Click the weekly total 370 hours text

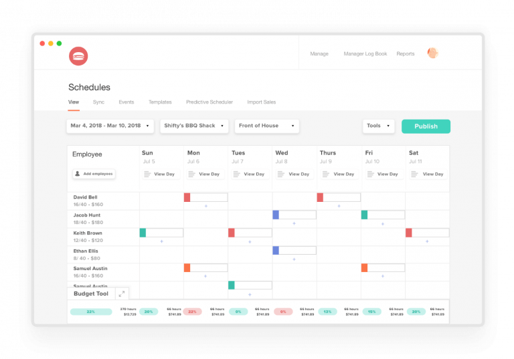[x=128, y=310]
